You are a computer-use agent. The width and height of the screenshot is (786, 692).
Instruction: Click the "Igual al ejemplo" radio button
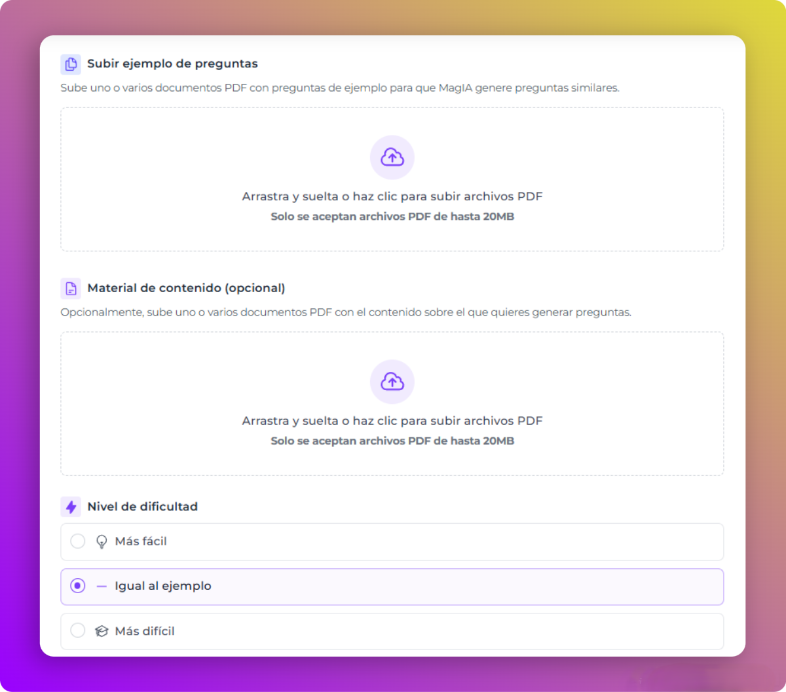click(78, 586)
